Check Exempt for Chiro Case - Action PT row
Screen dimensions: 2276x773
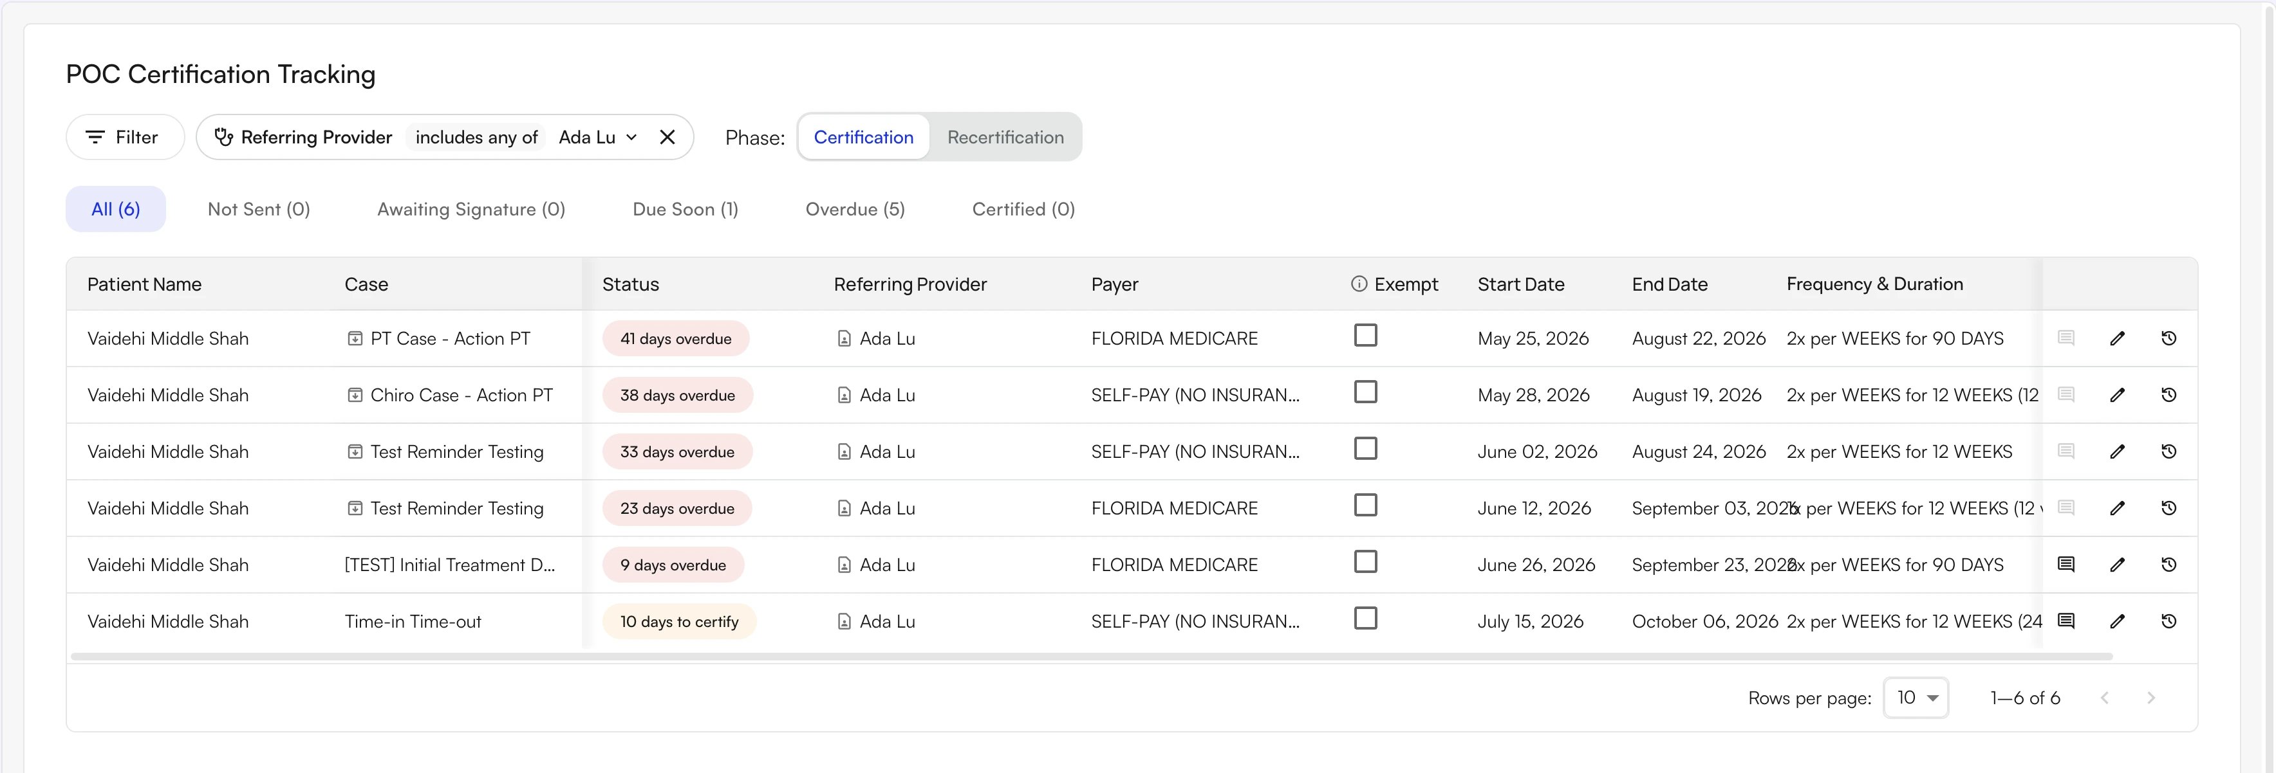1365,392
